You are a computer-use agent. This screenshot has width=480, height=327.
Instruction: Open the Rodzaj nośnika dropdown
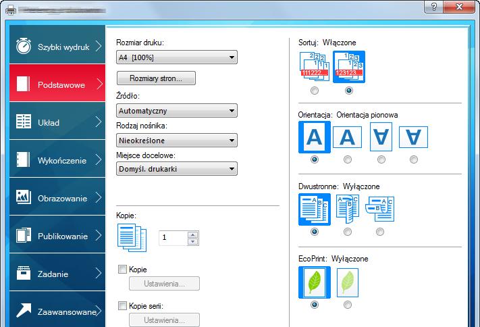pos(177,141)
